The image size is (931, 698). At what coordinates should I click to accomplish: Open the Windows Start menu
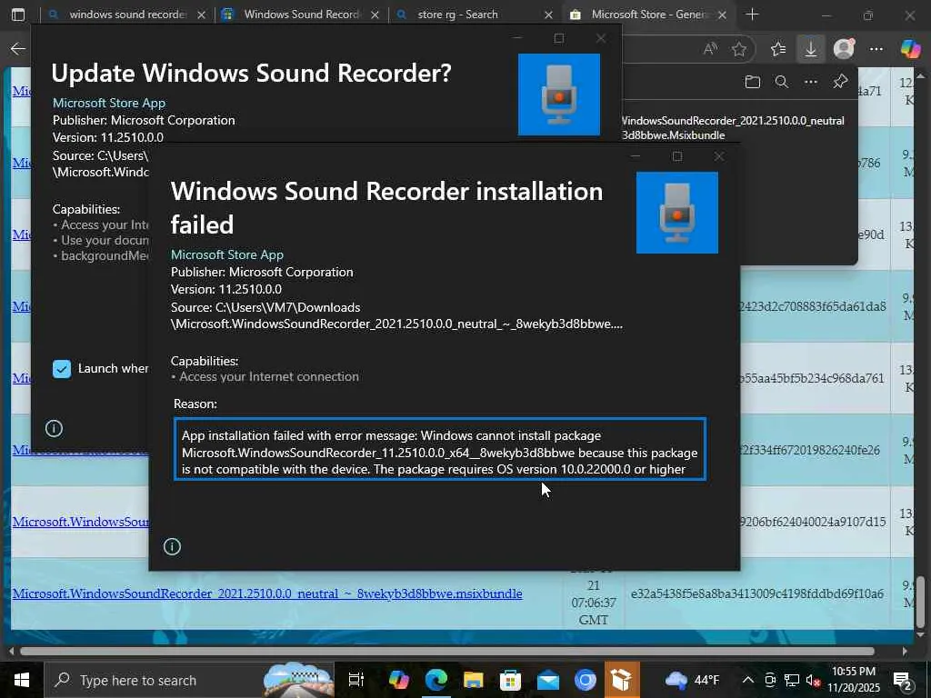22,680
